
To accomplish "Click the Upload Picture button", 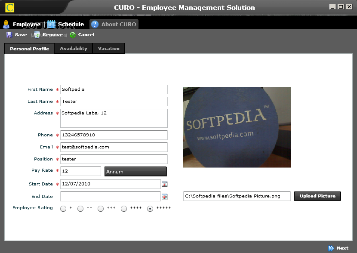I will click(x=317, y=196).
